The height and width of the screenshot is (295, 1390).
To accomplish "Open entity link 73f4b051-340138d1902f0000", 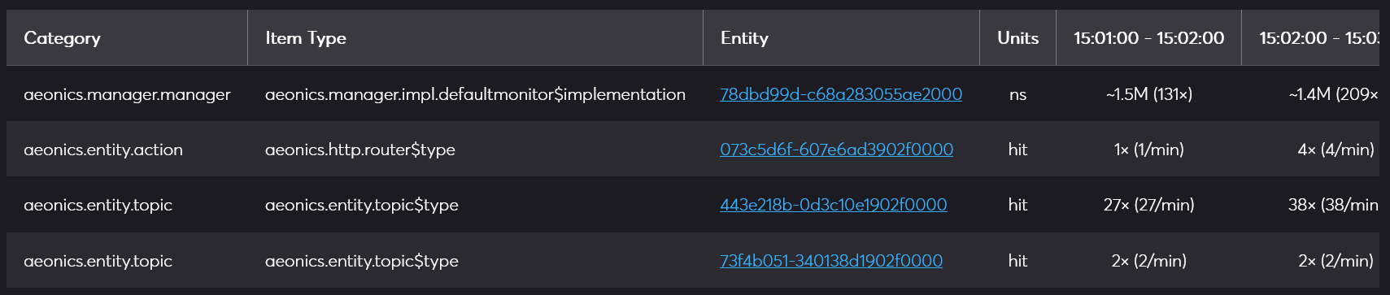I will point(831,261).
